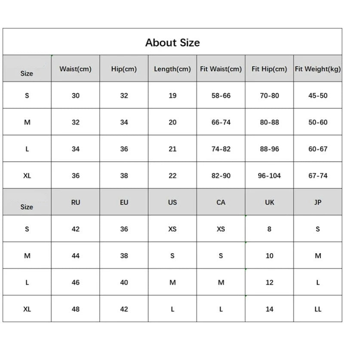Select the 67-74 fit weight cell

[x=318, y=175]
